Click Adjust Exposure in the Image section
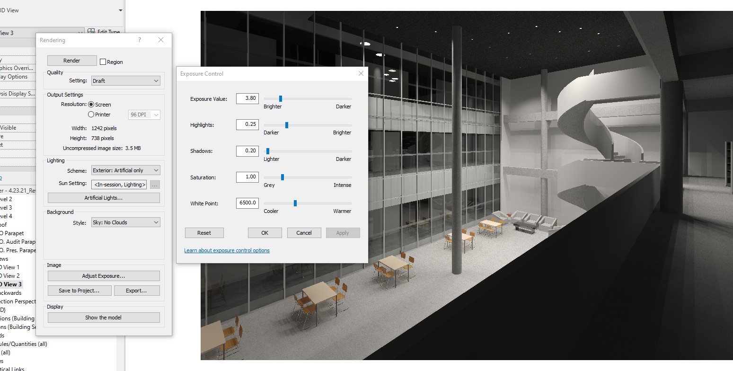This screenshot has height=371, width=733. (x=103, y=275)
